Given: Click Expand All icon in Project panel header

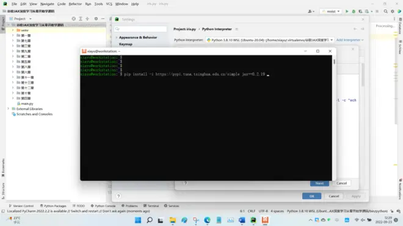Looking at the screenshot, I should click(x=81, y=19).
